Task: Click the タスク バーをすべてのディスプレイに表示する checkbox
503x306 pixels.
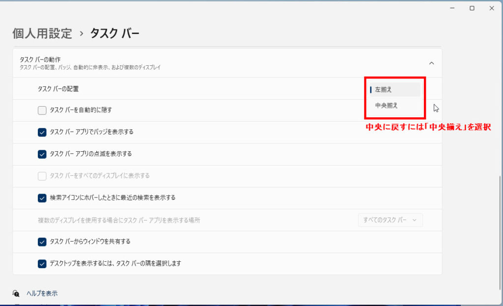Action: (42, 176)
